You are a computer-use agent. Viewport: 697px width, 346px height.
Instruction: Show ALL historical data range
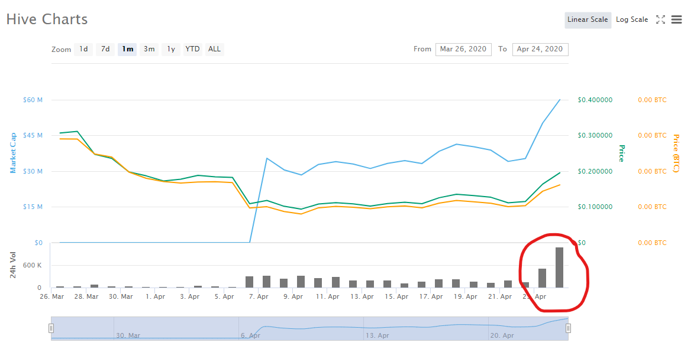[214, 49]
